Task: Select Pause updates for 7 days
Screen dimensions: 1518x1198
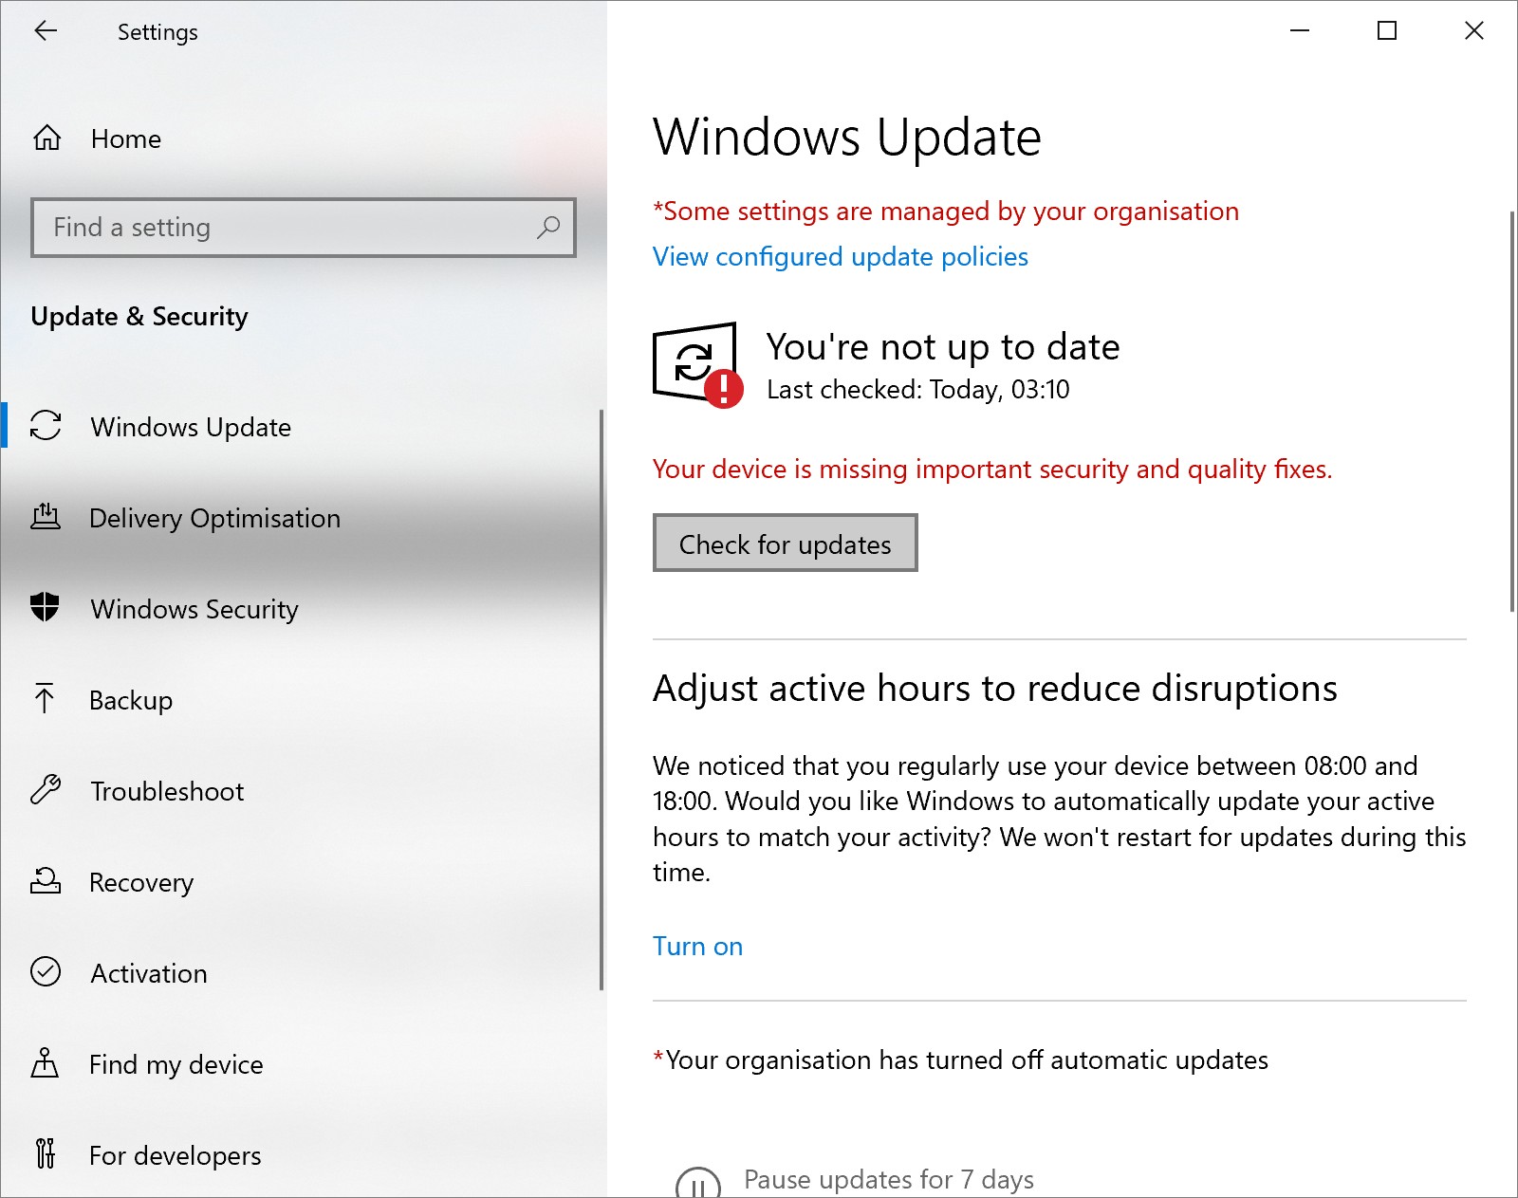Action: [889, 1179]
